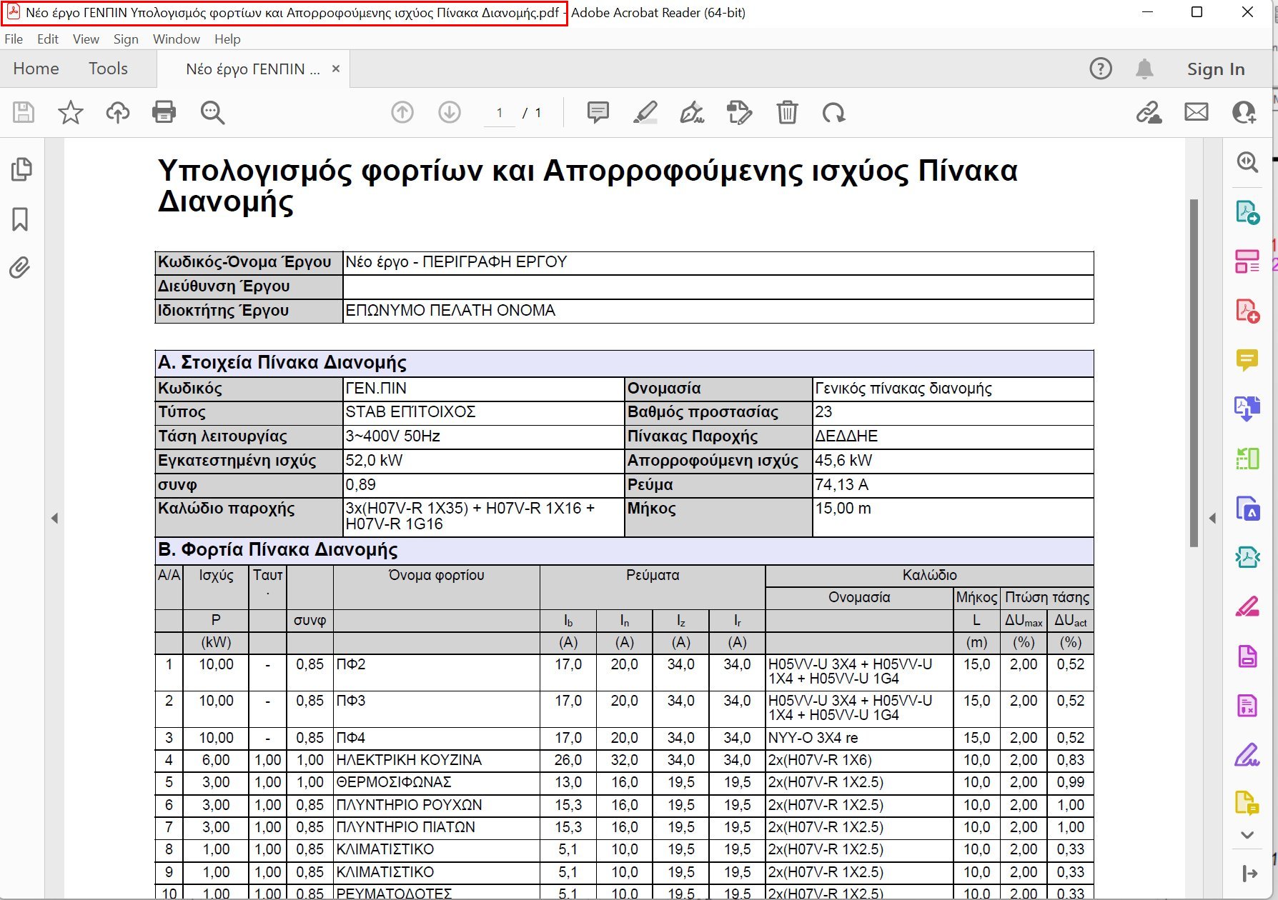This screenshot has height=900, width=1278.
Task: Switch to the Tools tab
Action: coord(108,69)
